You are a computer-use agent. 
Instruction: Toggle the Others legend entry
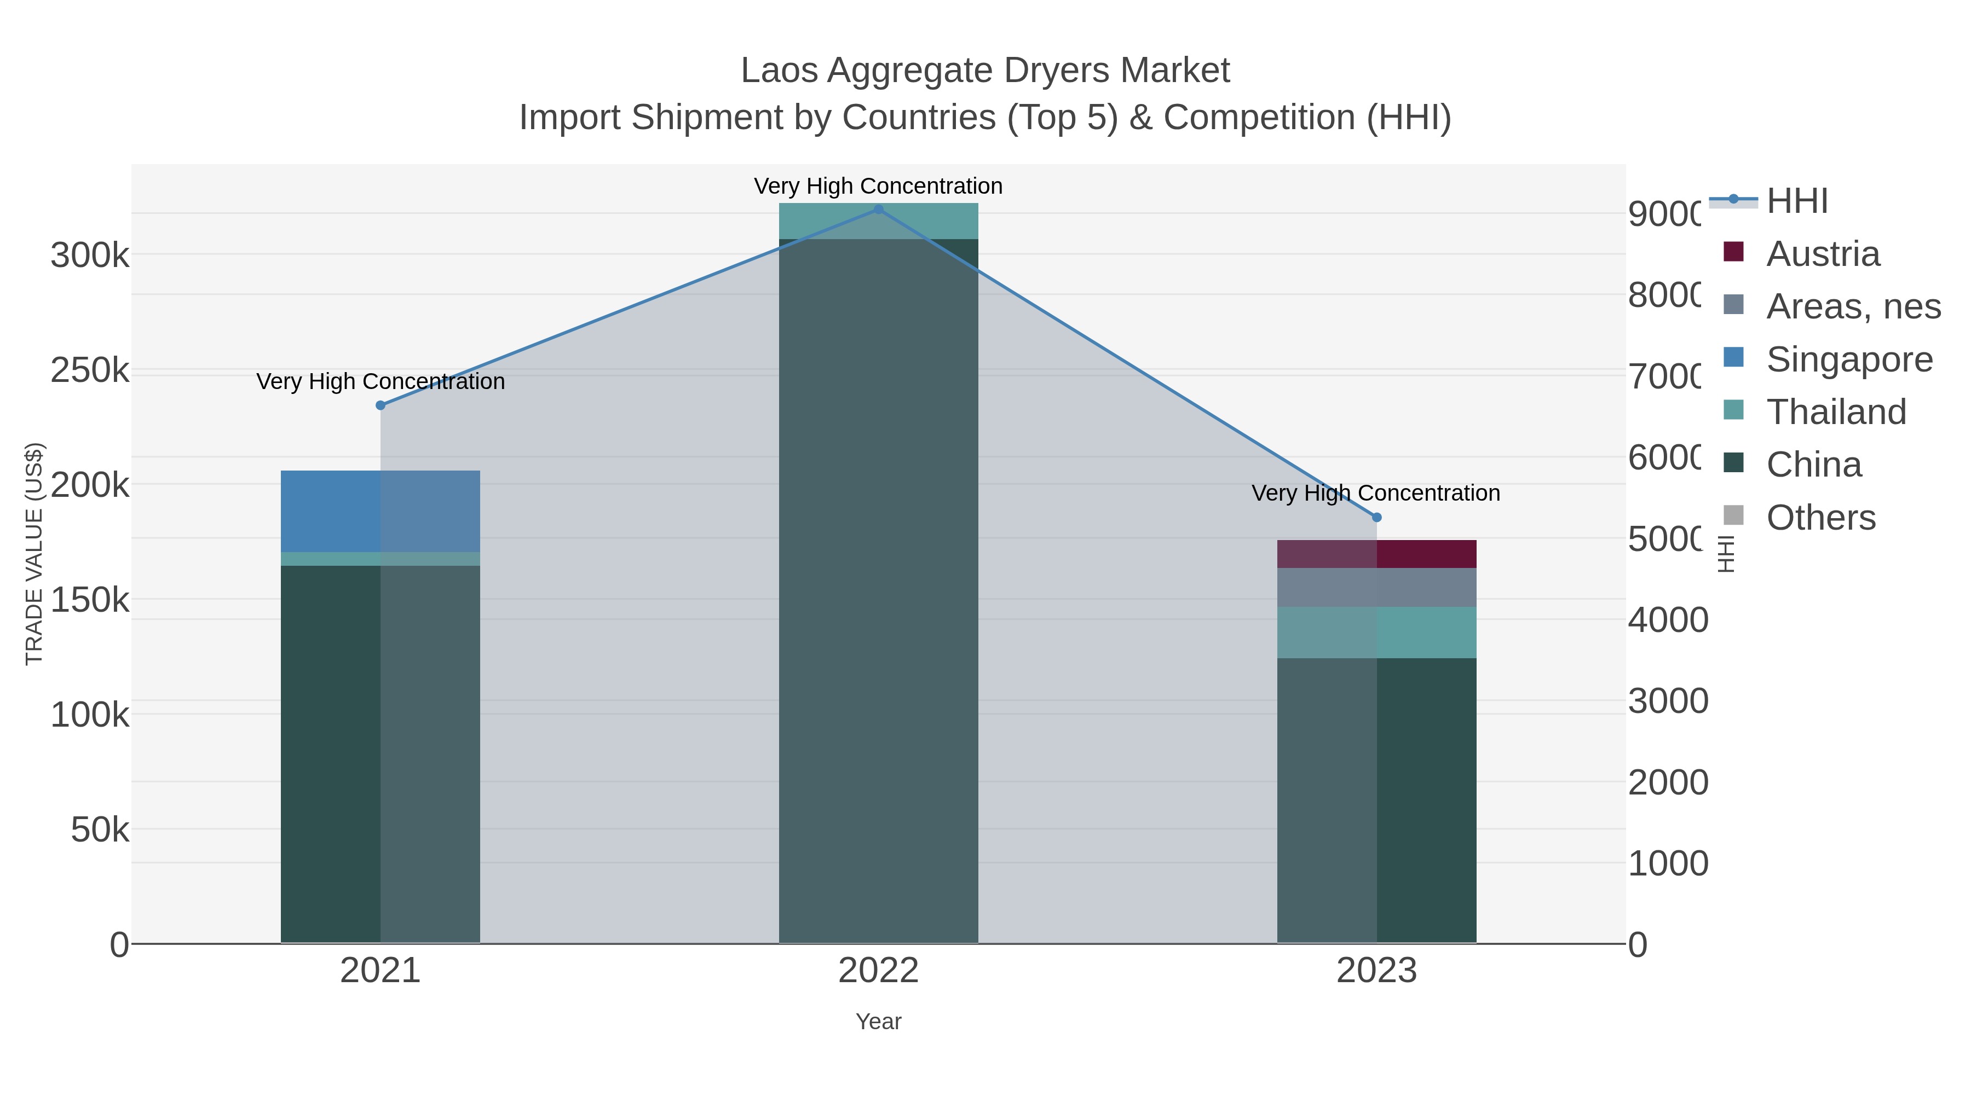coord(1799,518)
